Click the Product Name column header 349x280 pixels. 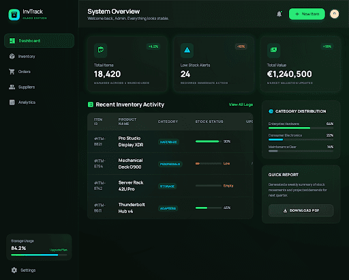127,122
